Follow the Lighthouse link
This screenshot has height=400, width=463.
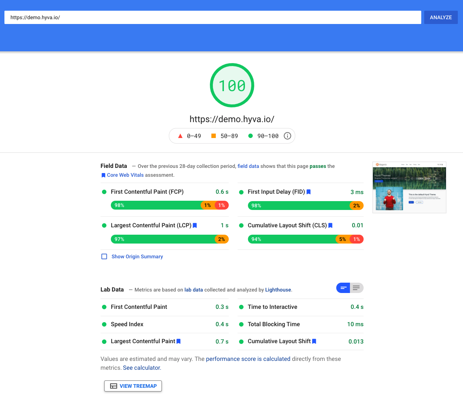(278, 290)
